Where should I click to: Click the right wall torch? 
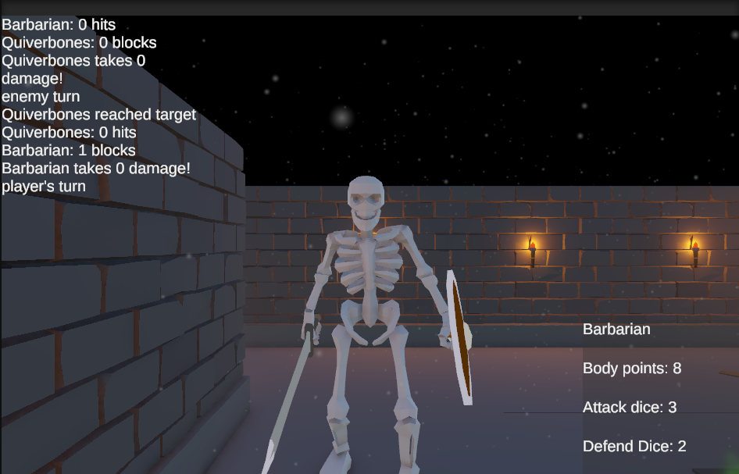pos(694,252)
